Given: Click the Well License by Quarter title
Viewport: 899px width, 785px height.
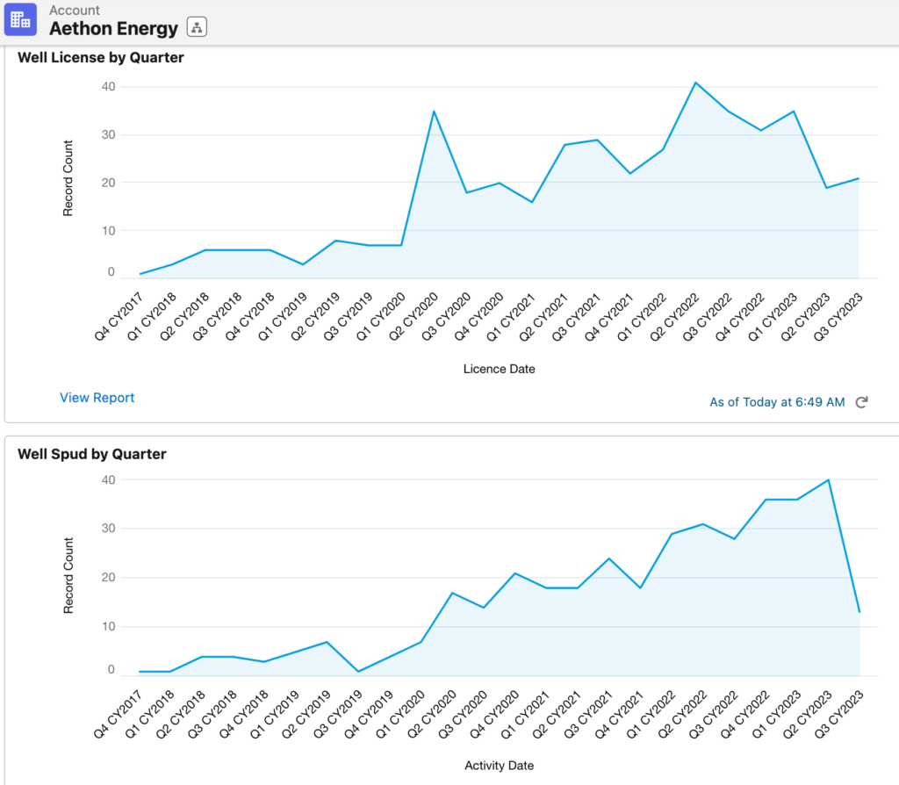Looking at the screenshot, I should click(101, 57).
